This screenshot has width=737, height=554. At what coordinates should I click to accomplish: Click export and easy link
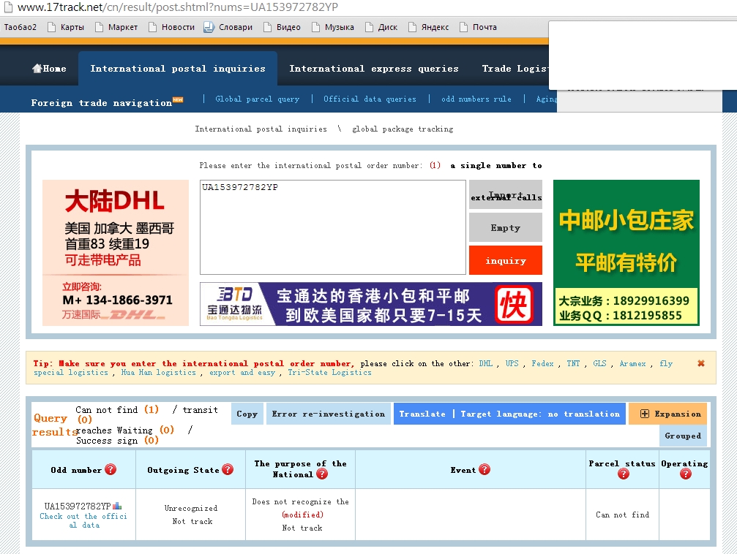[242, 372]
